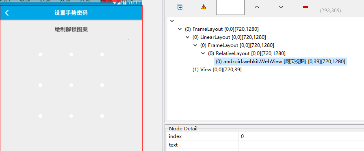Tap the top-left dot of unlock pattern
The height and width of the screenshot is (151, 364).
[40, 54]
